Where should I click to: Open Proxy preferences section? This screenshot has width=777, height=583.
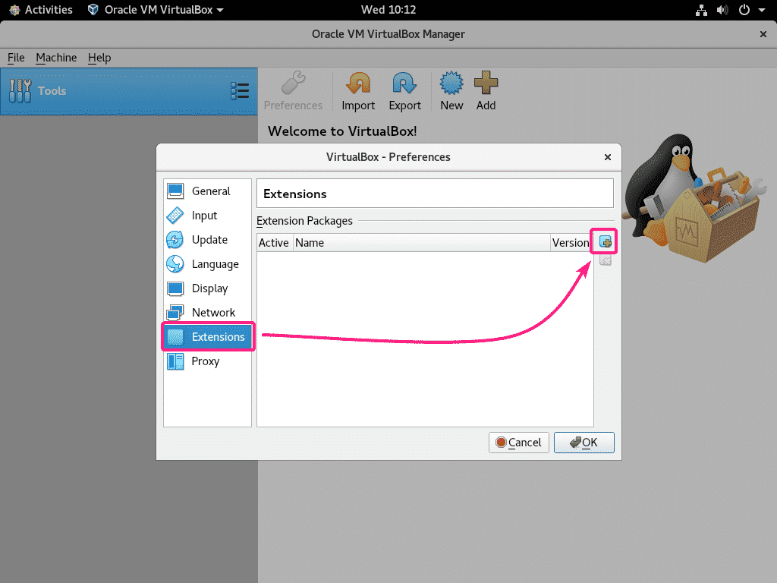208,361
